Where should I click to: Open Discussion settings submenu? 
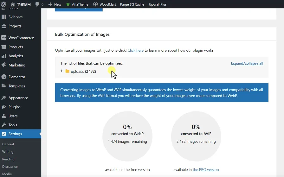point(10,167)
